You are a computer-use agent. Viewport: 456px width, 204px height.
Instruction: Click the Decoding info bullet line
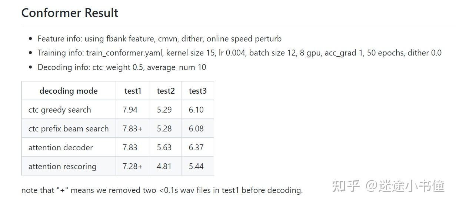pos(122,67)
